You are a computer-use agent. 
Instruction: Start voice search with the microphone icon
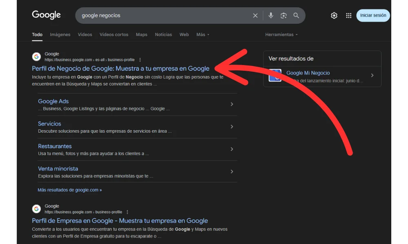click(271, 15)
